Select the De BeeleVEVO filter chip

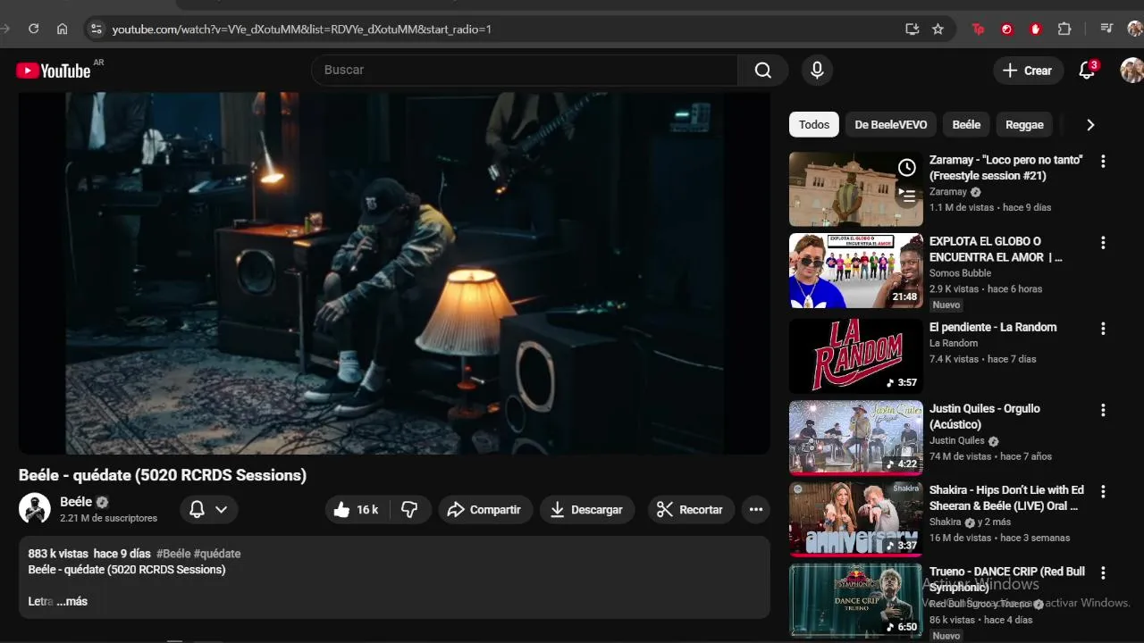coord(890,125)
